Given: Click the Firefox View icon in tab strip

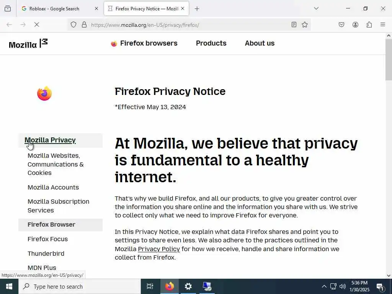Looking at the screenshot, I should pyautogui.click(x=8, y=8).
